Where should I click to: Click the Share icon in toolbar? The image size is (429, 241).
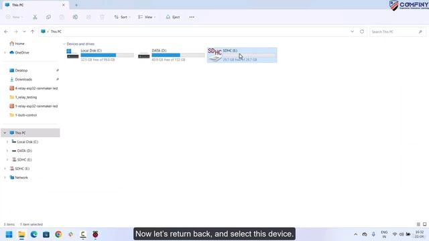[88, 17]
